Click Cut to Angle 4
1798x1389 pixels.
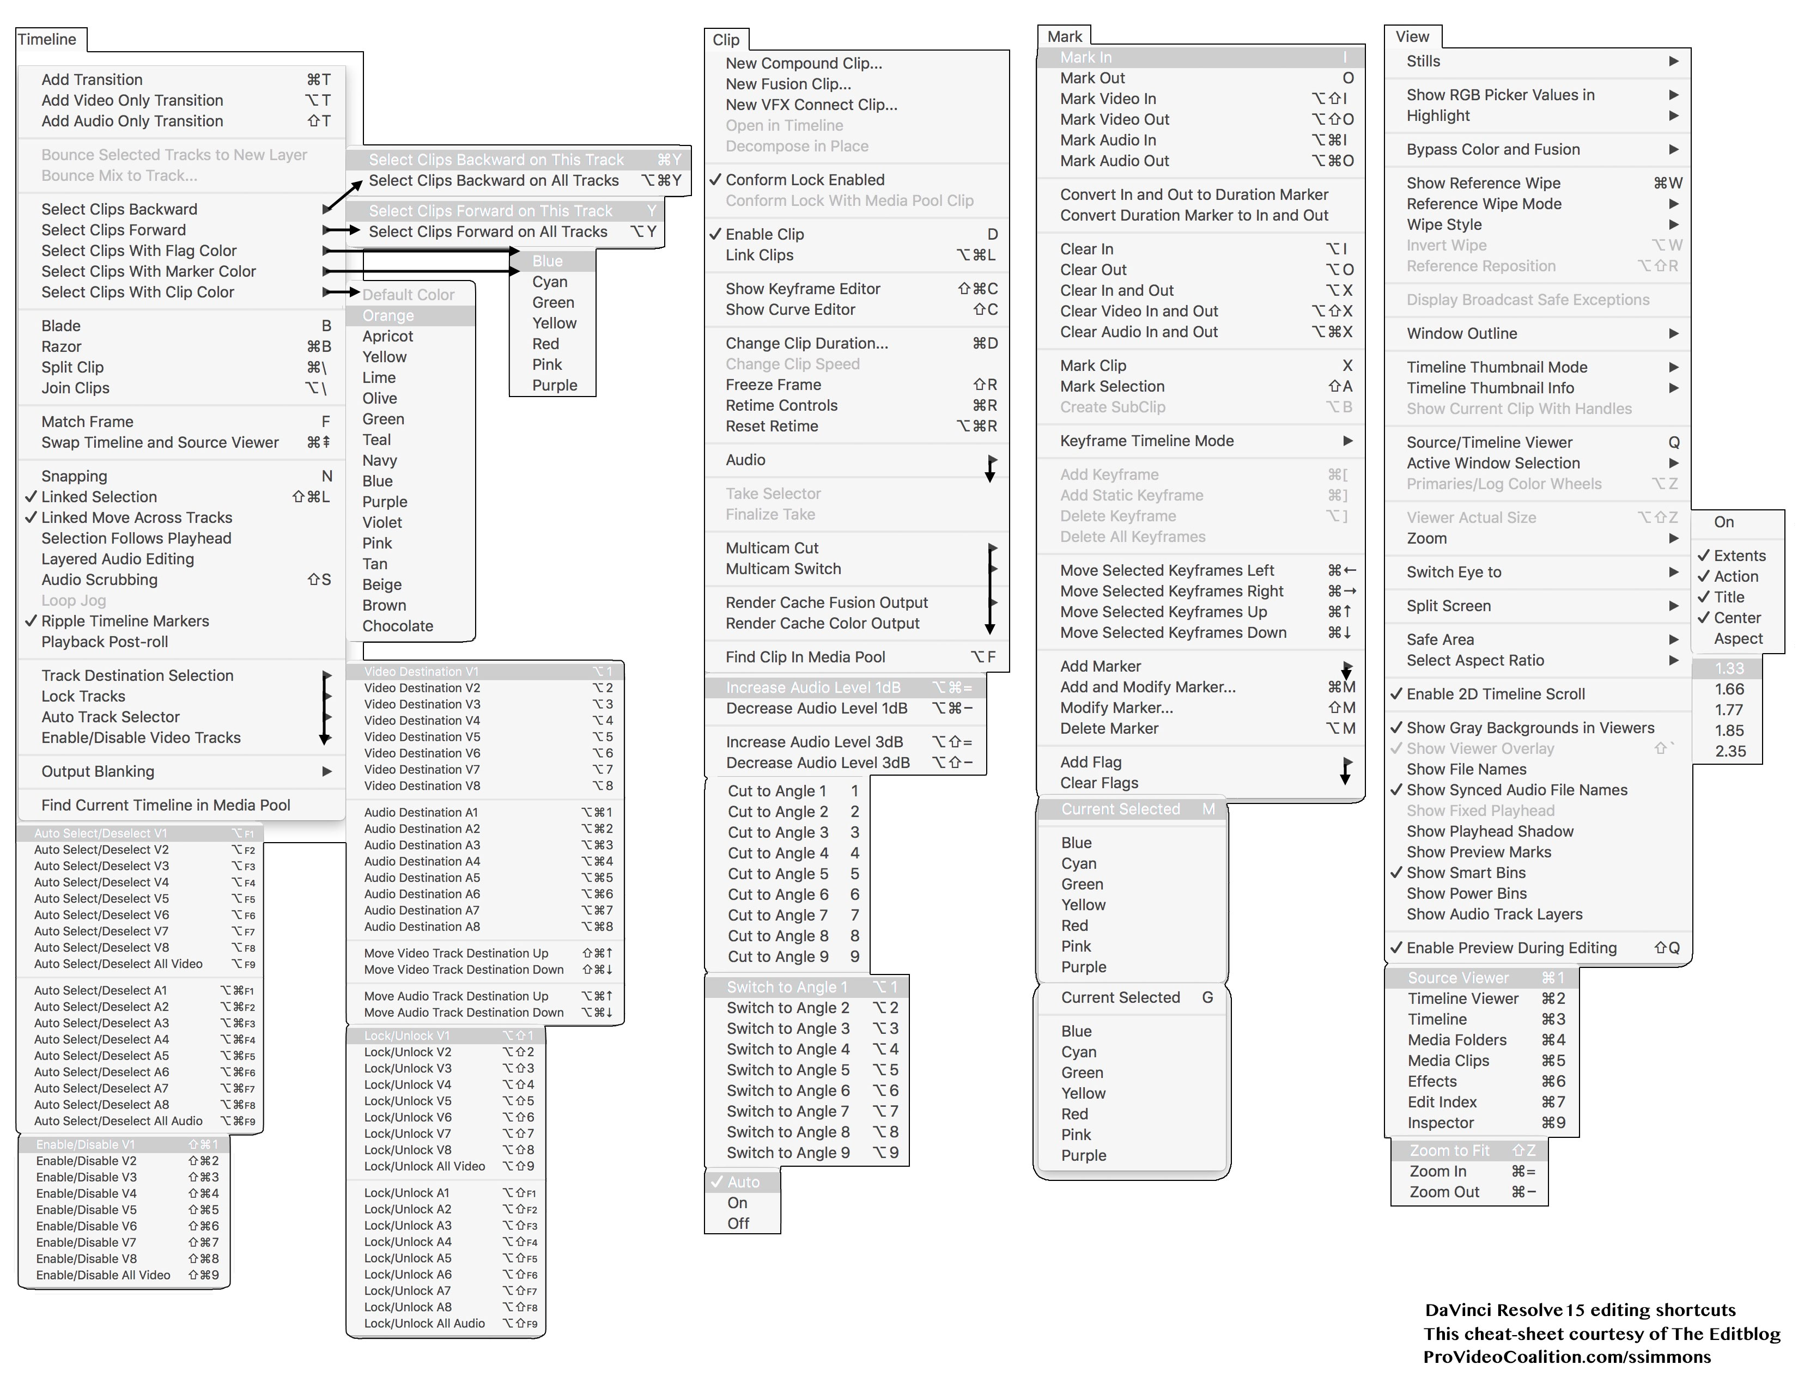tap(787, 852)
